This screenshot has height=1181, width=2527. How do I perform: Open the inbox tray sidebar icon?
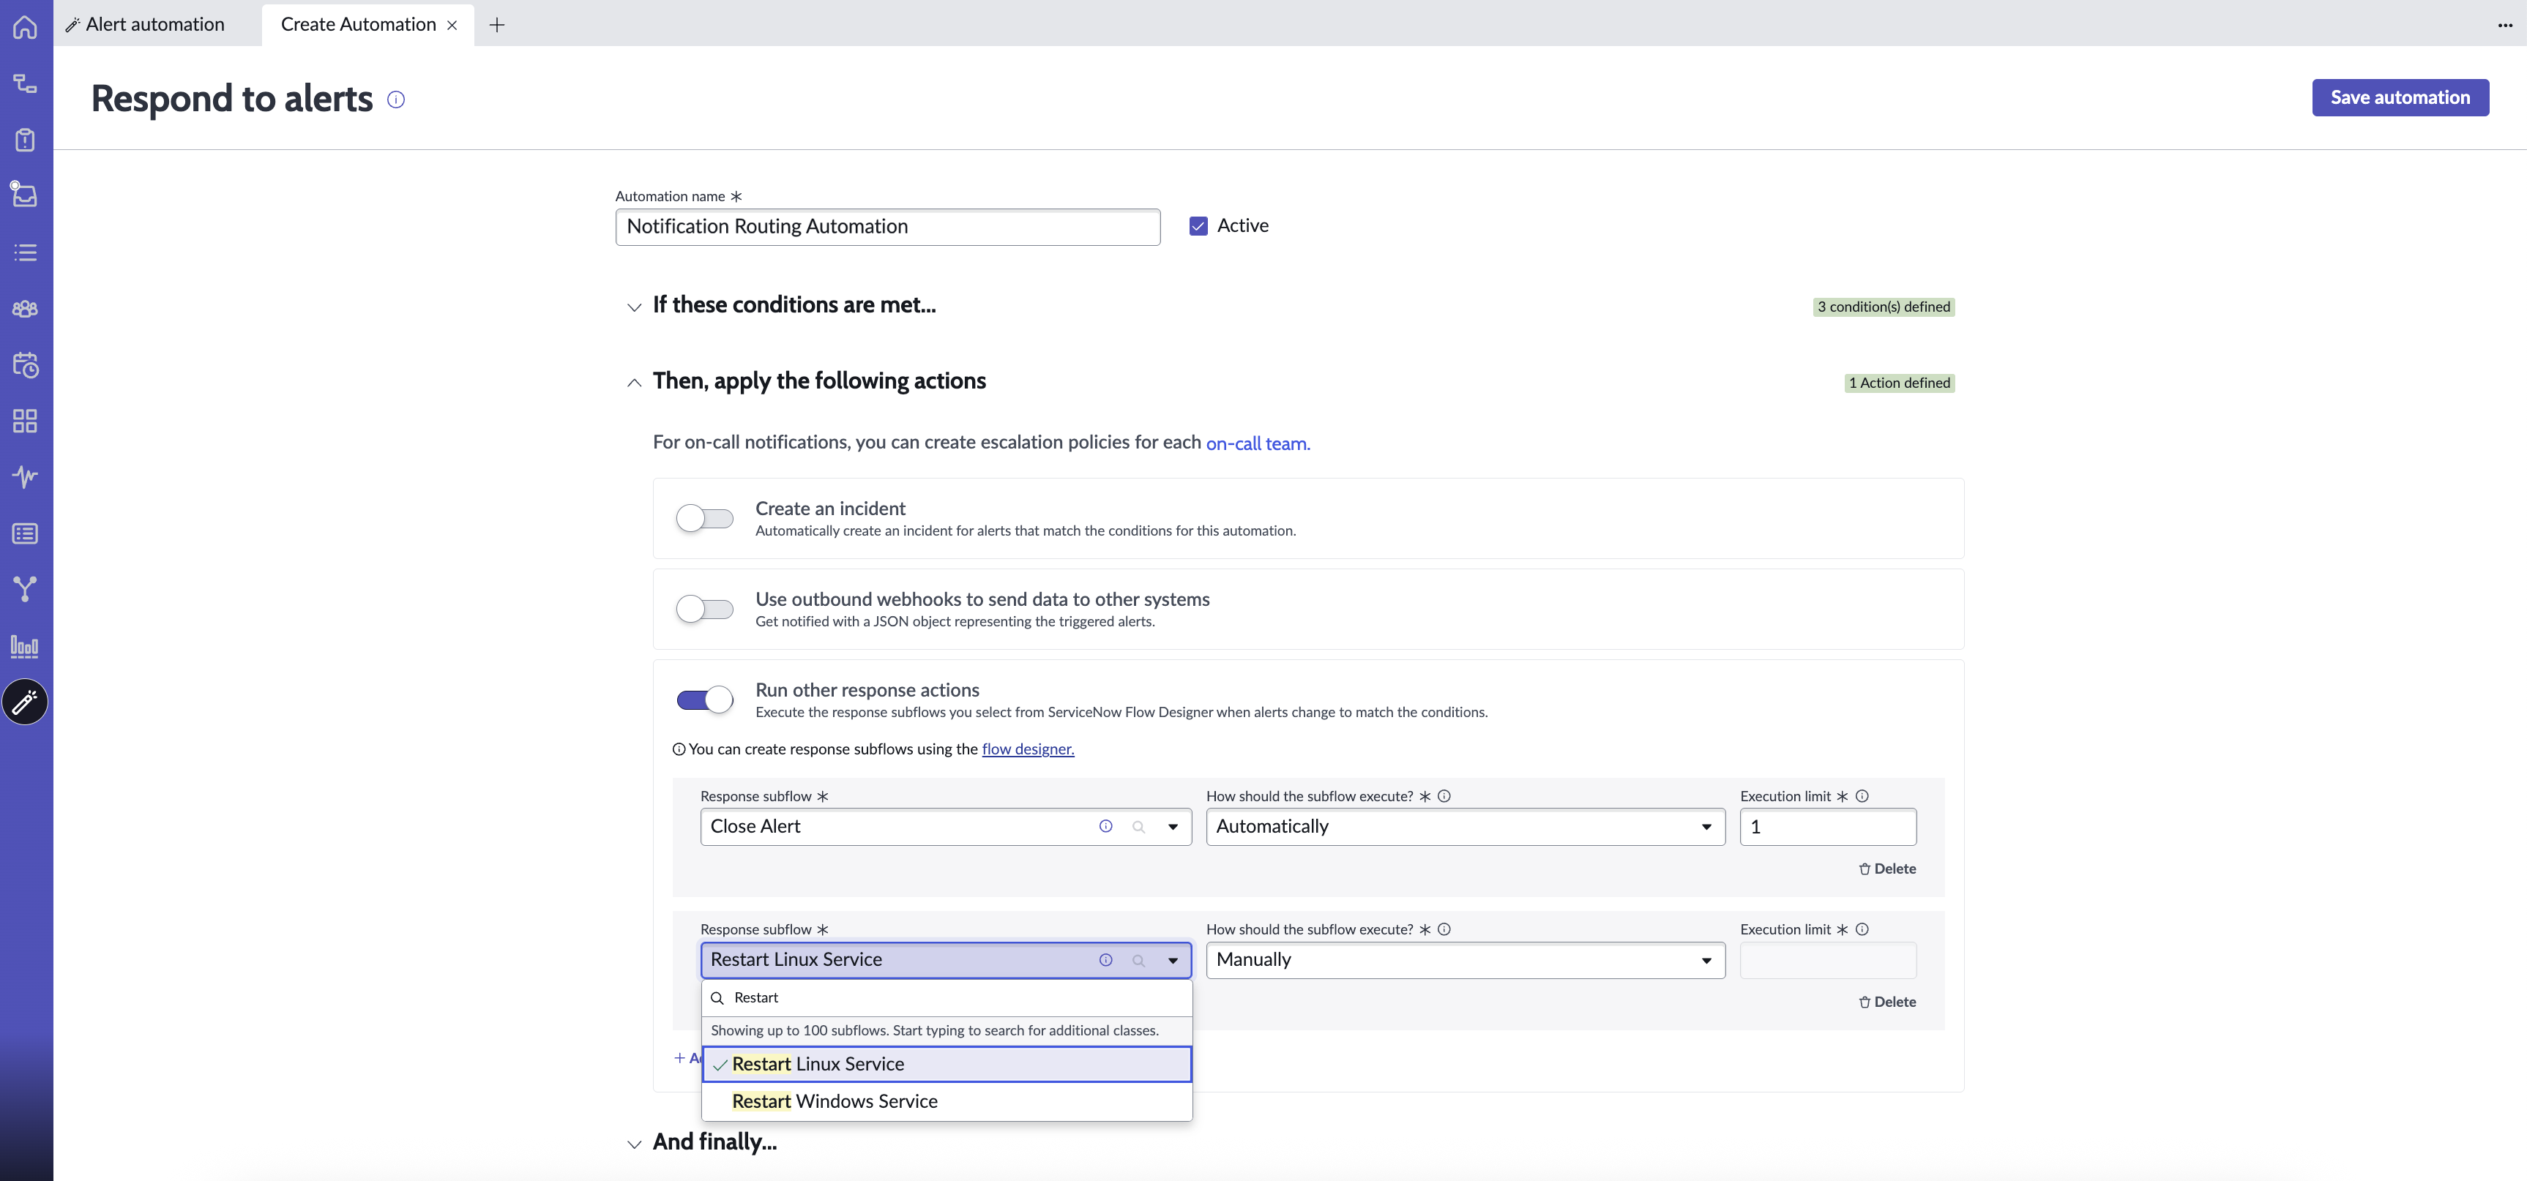coord(25,194)
